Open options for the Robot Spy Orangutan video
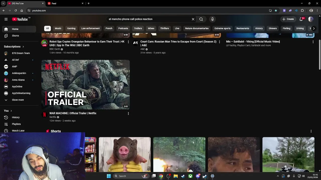The image size is (321, 180). (x=128, y=42)
